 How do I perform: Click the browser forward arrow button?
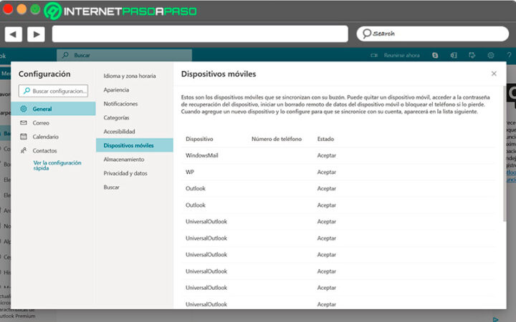coord(36,34)
